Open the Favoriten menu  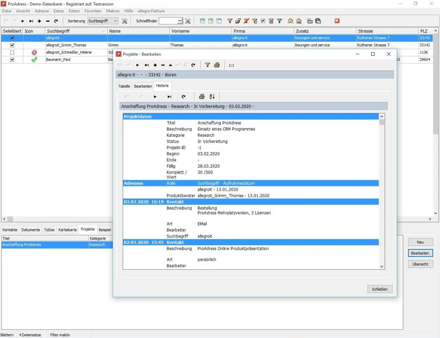tap(93, 11)
